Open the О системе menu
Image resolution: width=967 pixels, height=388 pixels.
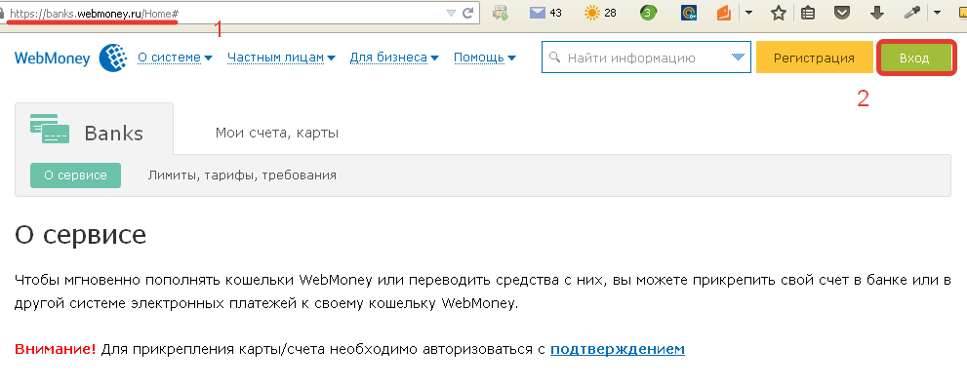coord(175,58)
